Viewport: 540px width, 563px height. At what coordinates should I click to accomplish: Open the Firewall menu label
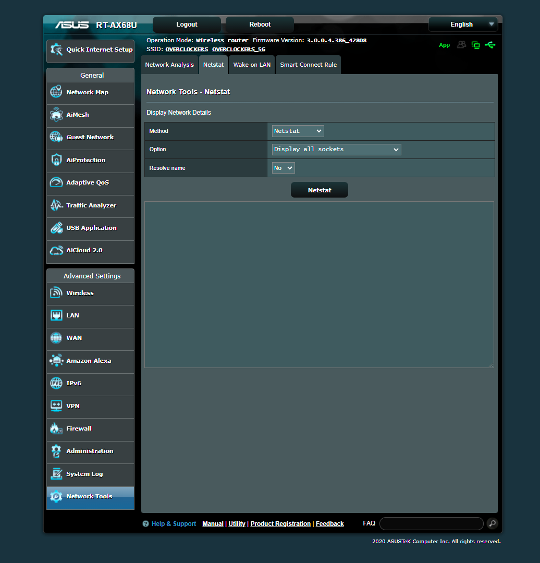[x=79, y=429]
